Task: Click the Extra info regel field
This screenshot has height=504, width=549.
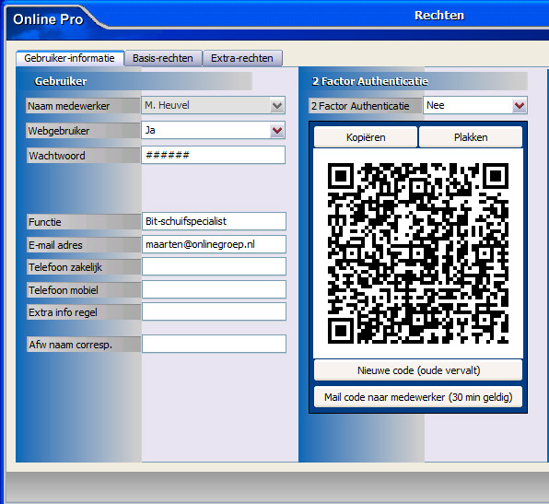Action: click(x=214, y=311)
